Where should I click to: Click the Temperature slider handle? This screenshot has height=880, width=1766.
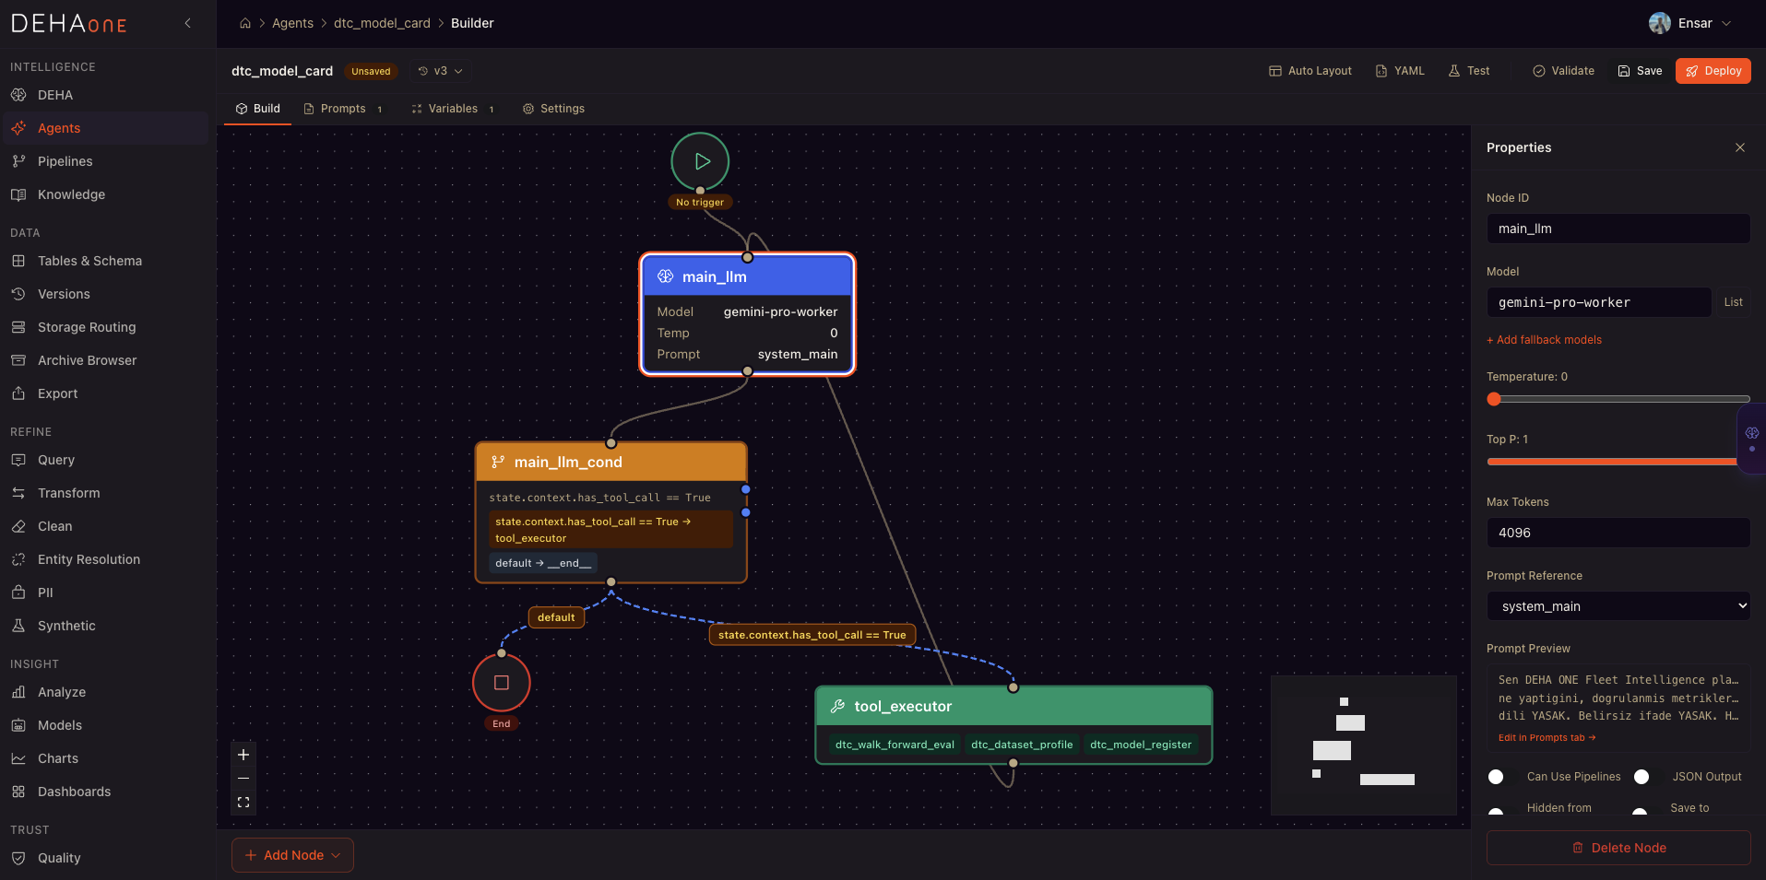pos(1494,399)
